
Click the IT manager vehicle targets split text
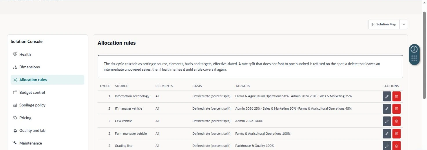(293, 108)
